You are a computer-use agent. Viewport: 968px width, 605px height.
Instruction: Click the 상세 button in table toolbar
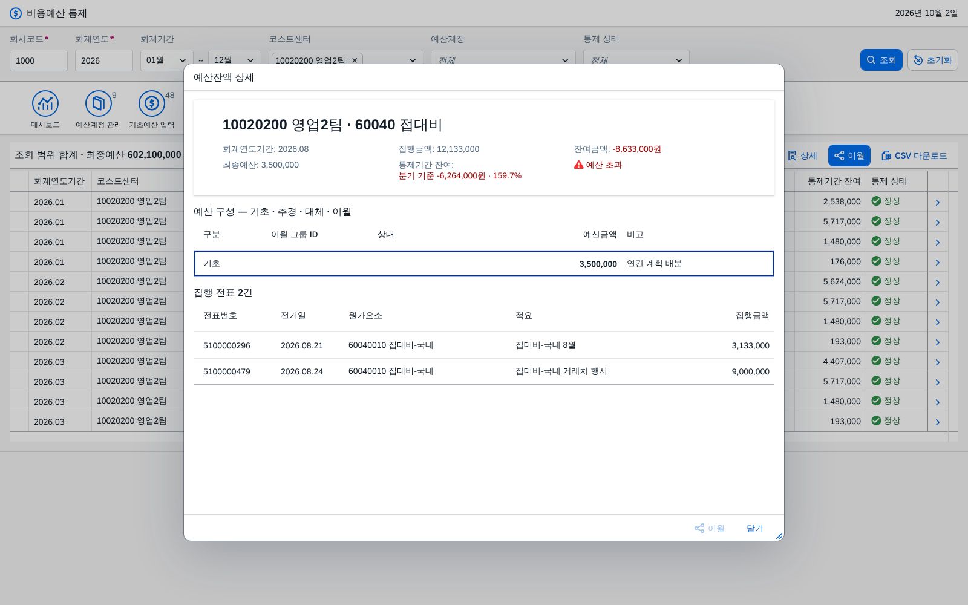click(x=802, y=155)
